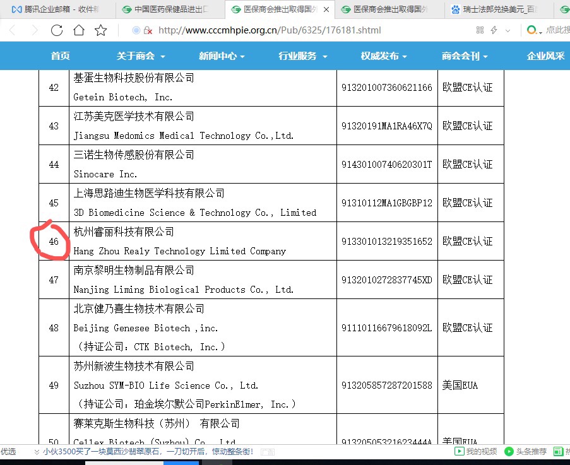Open the search engine selector icon

[533, 30]
